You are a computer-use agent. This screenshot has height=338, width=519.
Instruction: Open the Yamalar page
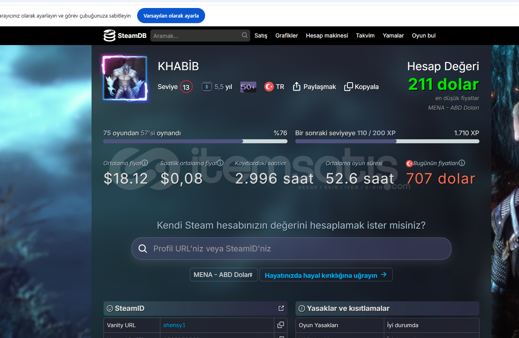click(393, 36)
